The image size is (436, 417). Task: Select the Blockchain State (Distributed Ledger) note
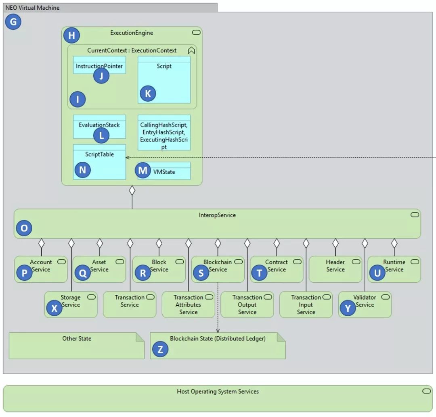218,346
